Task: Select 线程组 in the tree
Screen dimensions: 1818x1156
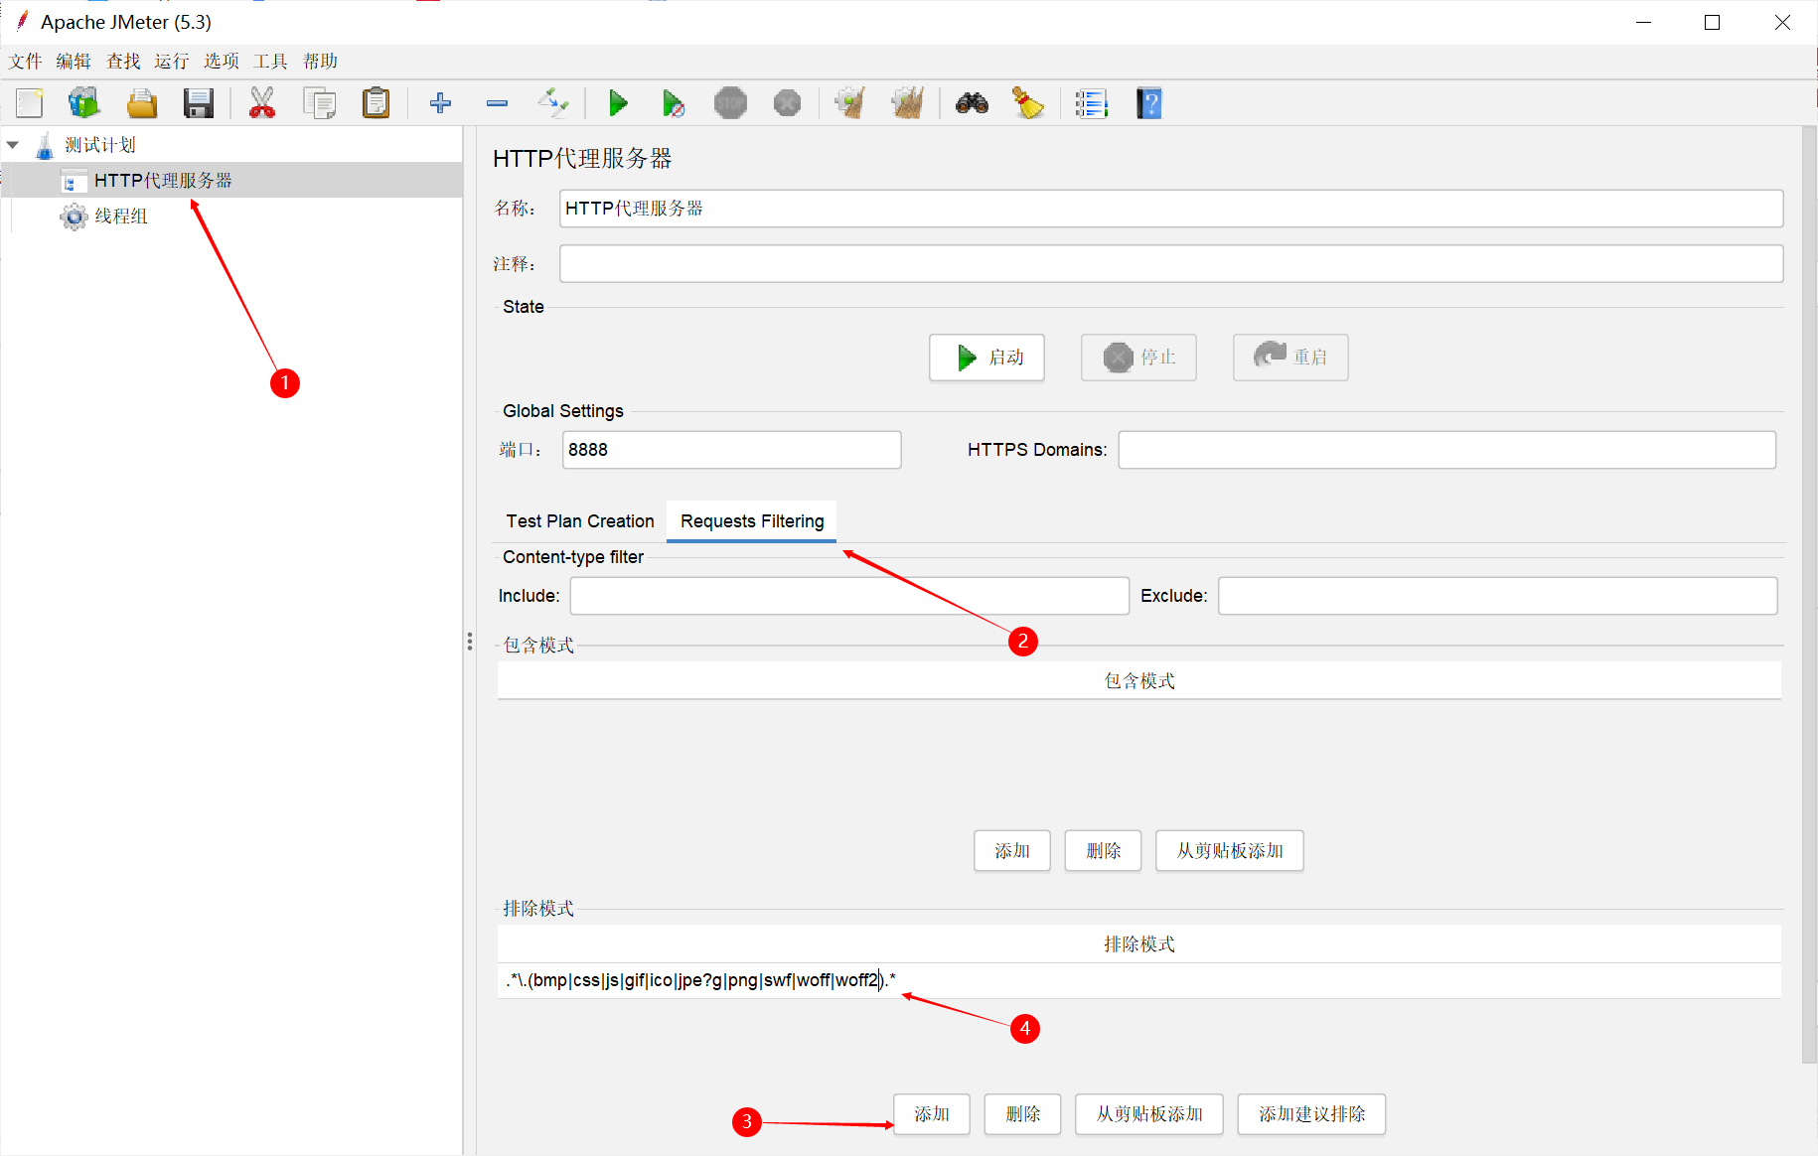Action: click(x=121, y=217)
